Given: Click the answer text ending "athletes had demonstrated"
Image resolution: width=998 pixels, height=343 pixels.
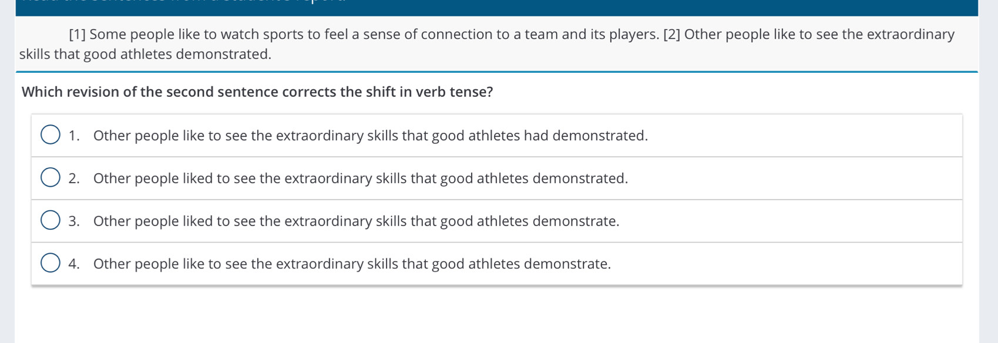Looking at the screenshot, I should (370, 136).
